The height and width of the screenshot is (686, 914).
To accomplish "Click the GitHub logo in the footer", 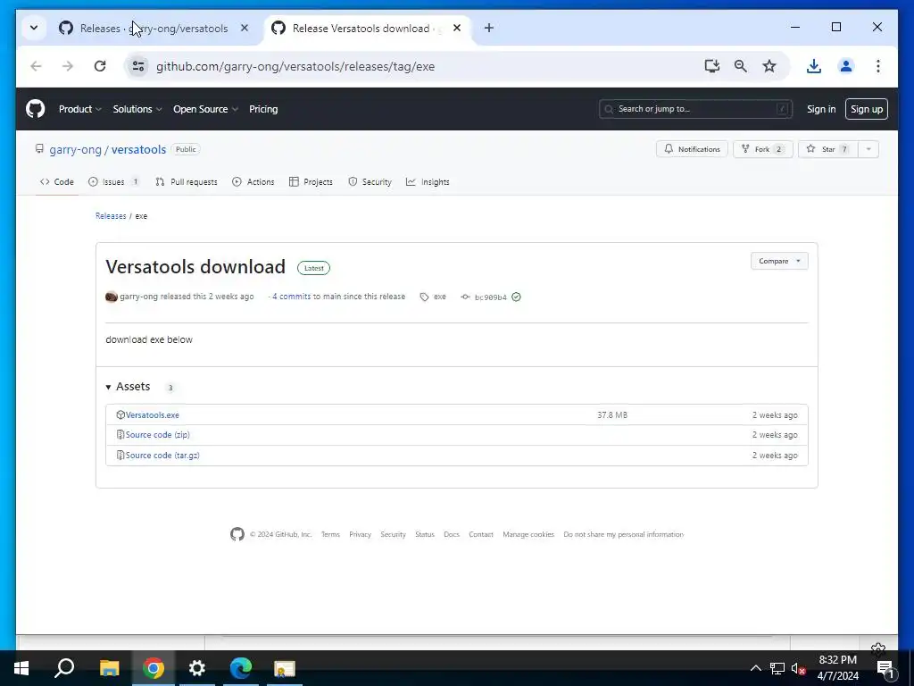I will click(237, 534).
